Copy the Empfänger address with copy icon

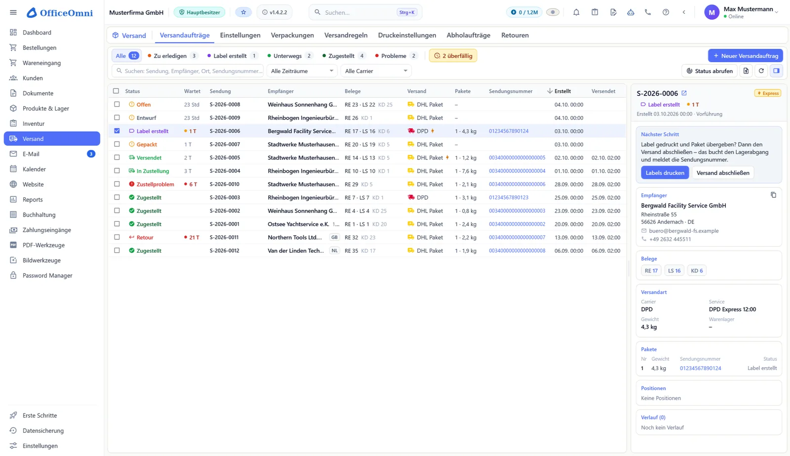(773, 195)
